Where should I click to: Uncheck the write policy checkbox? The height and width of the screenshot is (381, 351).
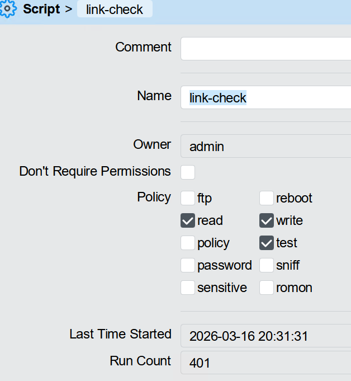click(x=267, y=220)
